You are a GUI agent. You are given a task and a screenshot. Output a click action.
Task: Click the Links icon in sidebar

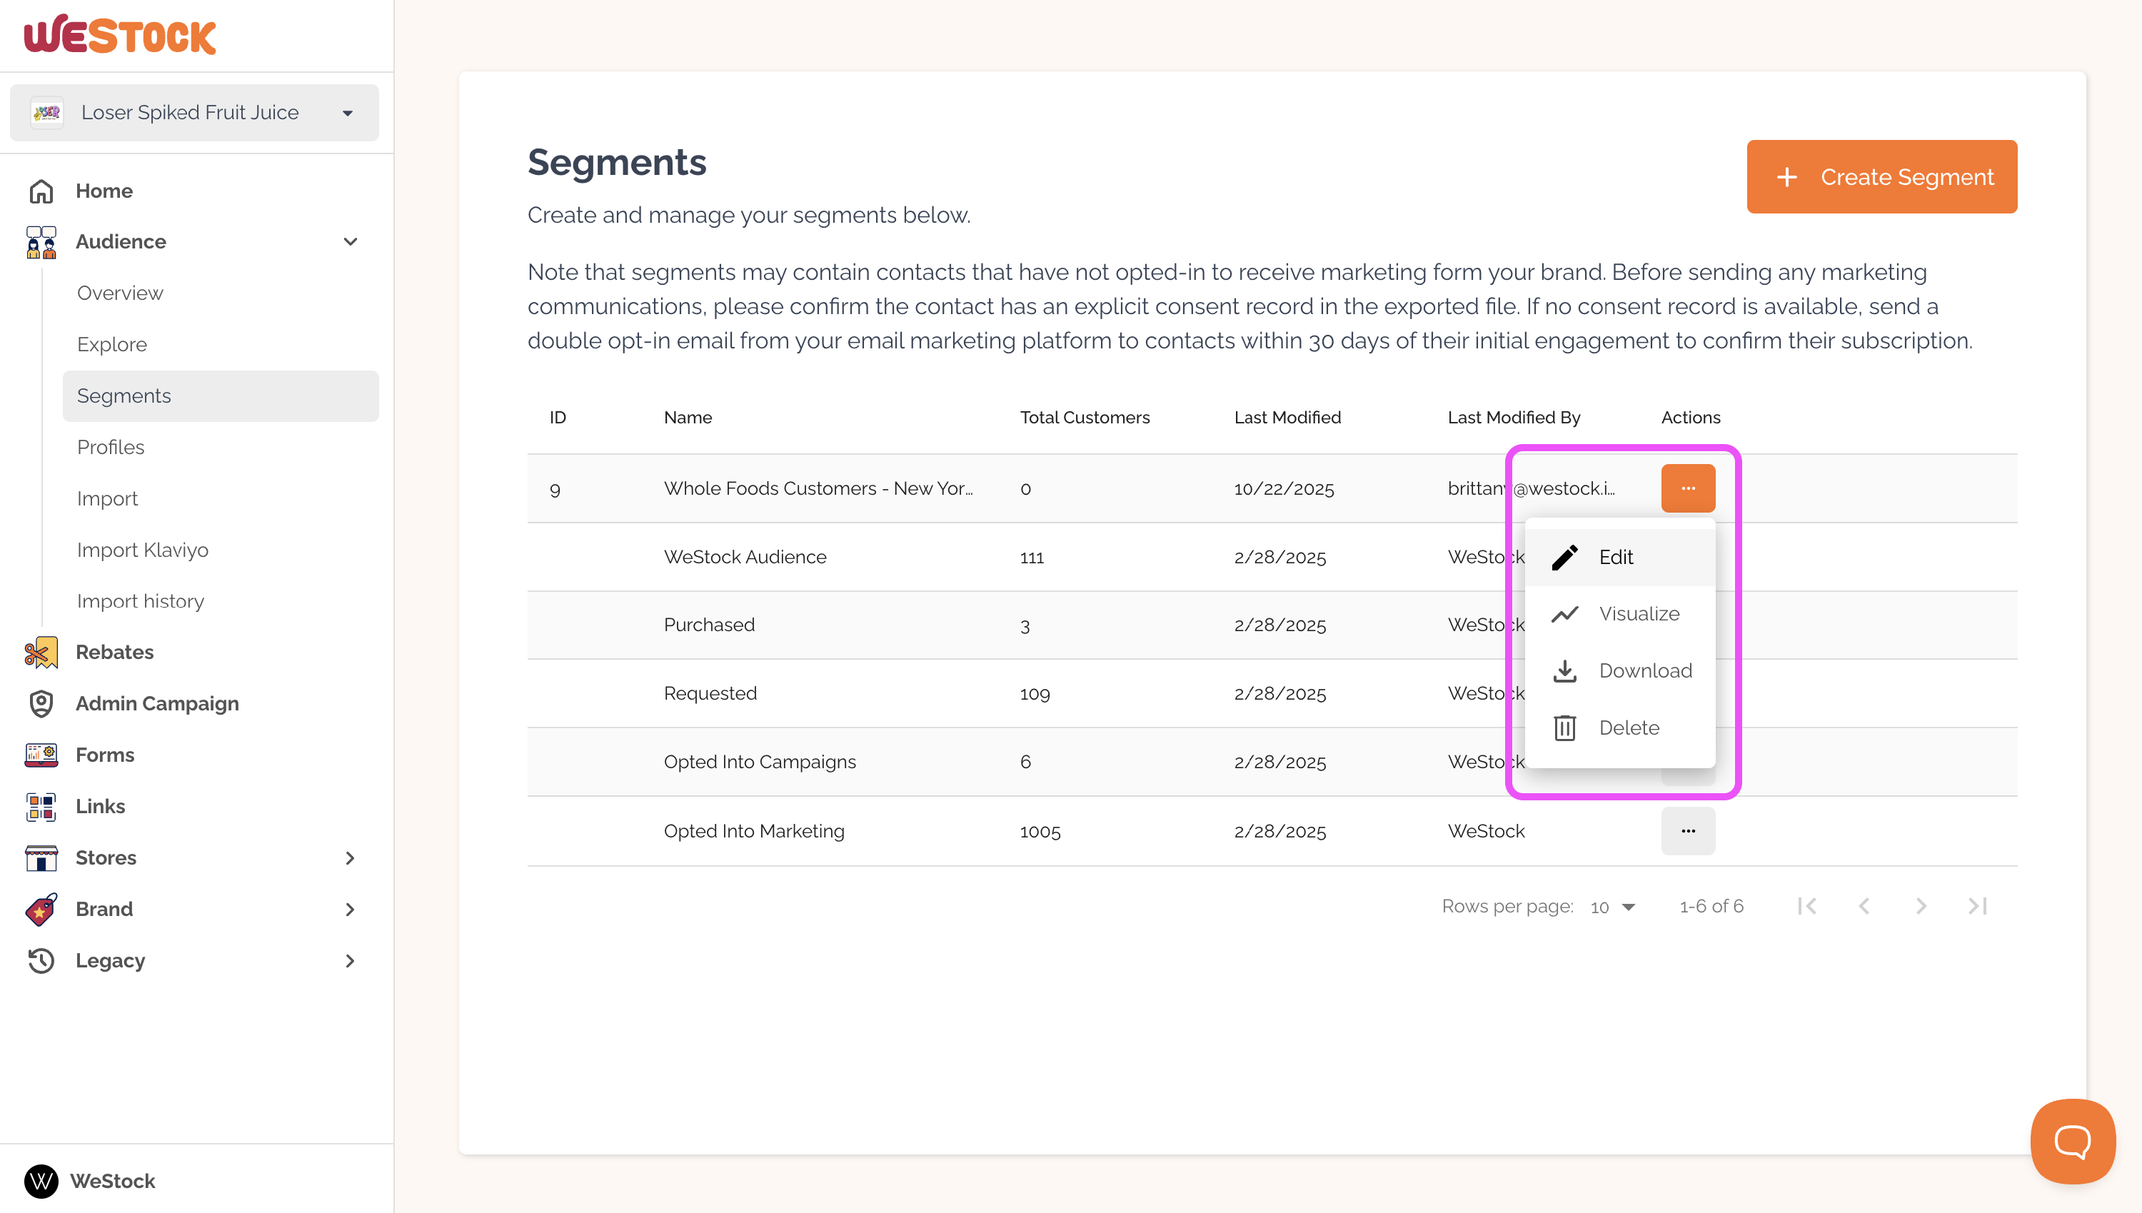click(41, 807)
